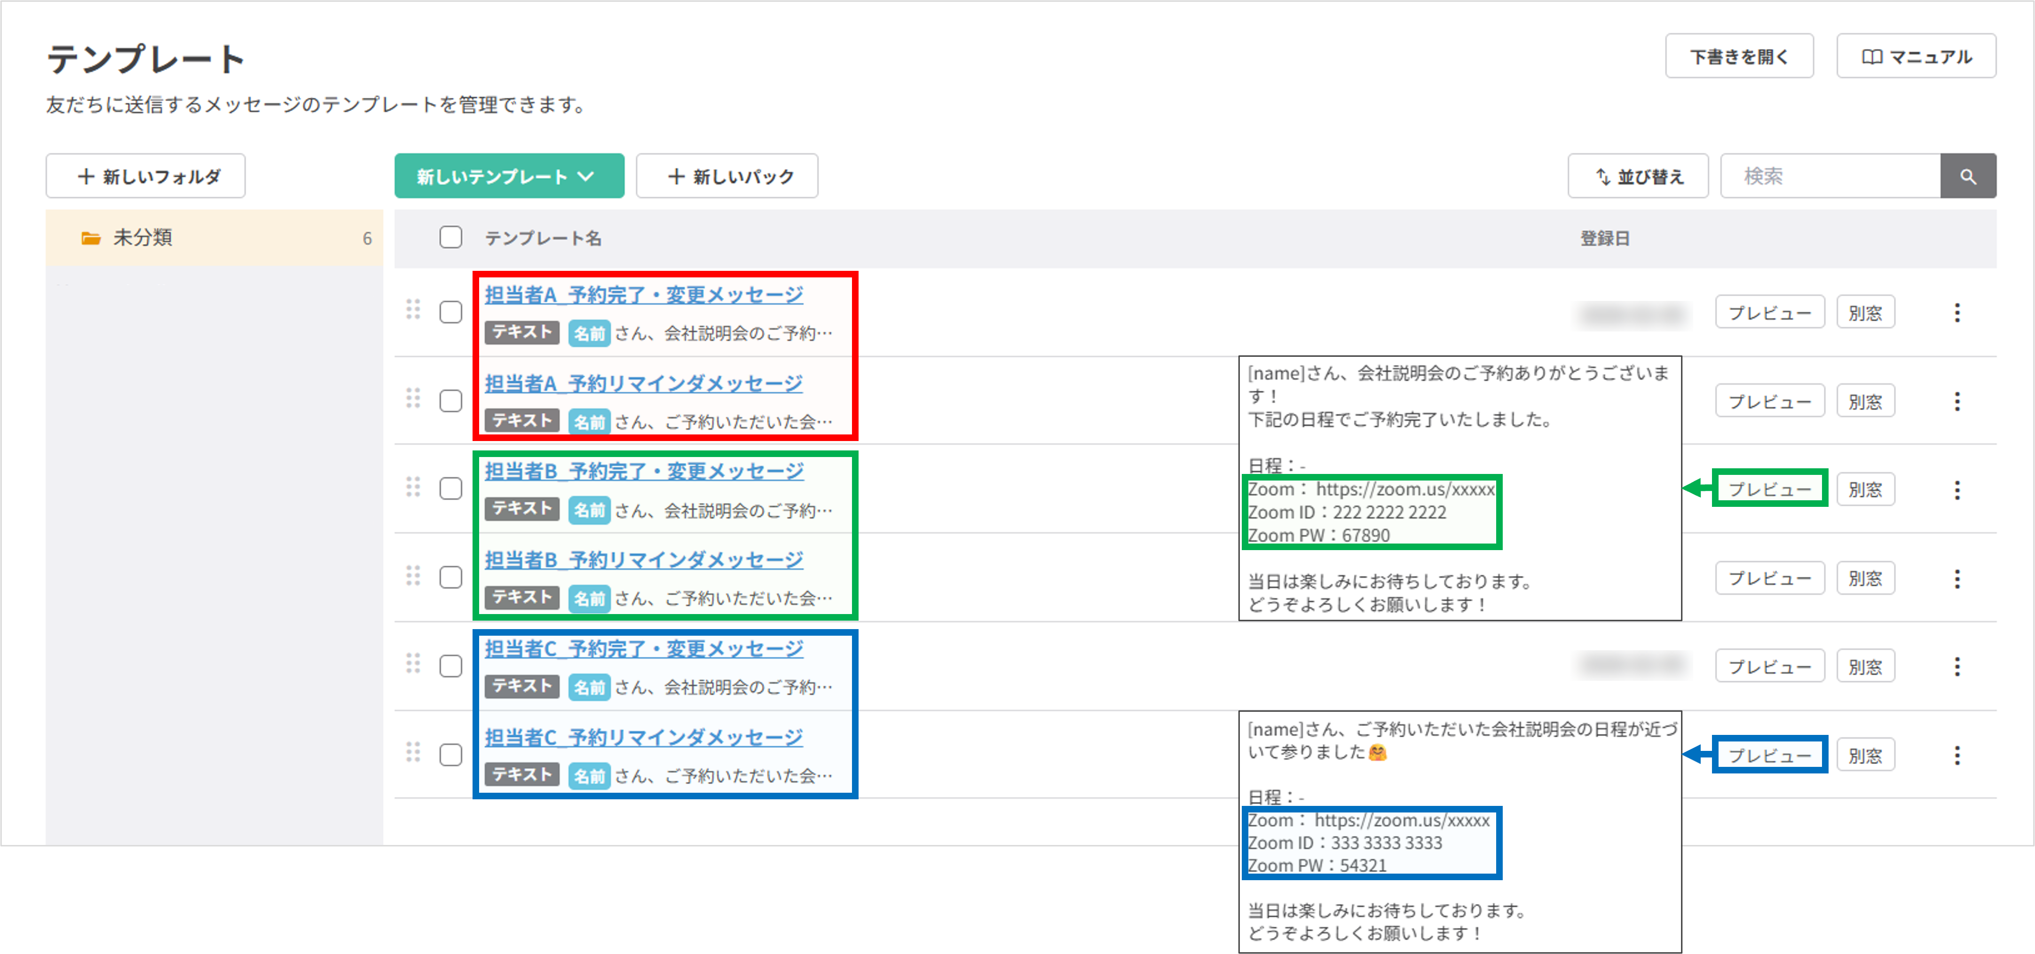Check the checkbox for 担当者C_予約完了・変更メッセージ
This screenshot has height=954, width=2035.
450,666
